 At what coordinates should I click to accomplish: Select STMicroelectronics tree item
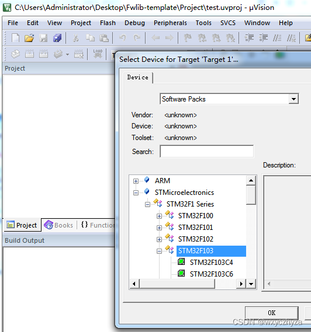184,193
